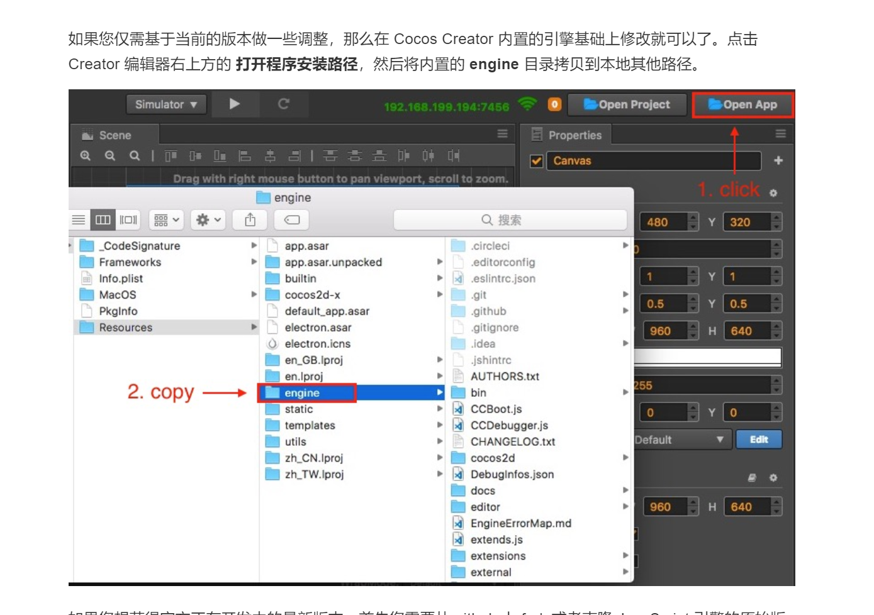The image size is (874, 615).
Task: Open the Properties panel menu icon
Action: [780, 134]
